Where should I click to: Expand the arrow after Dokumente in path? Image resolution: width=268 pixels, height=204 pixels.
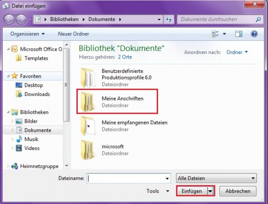pos(120,20)
